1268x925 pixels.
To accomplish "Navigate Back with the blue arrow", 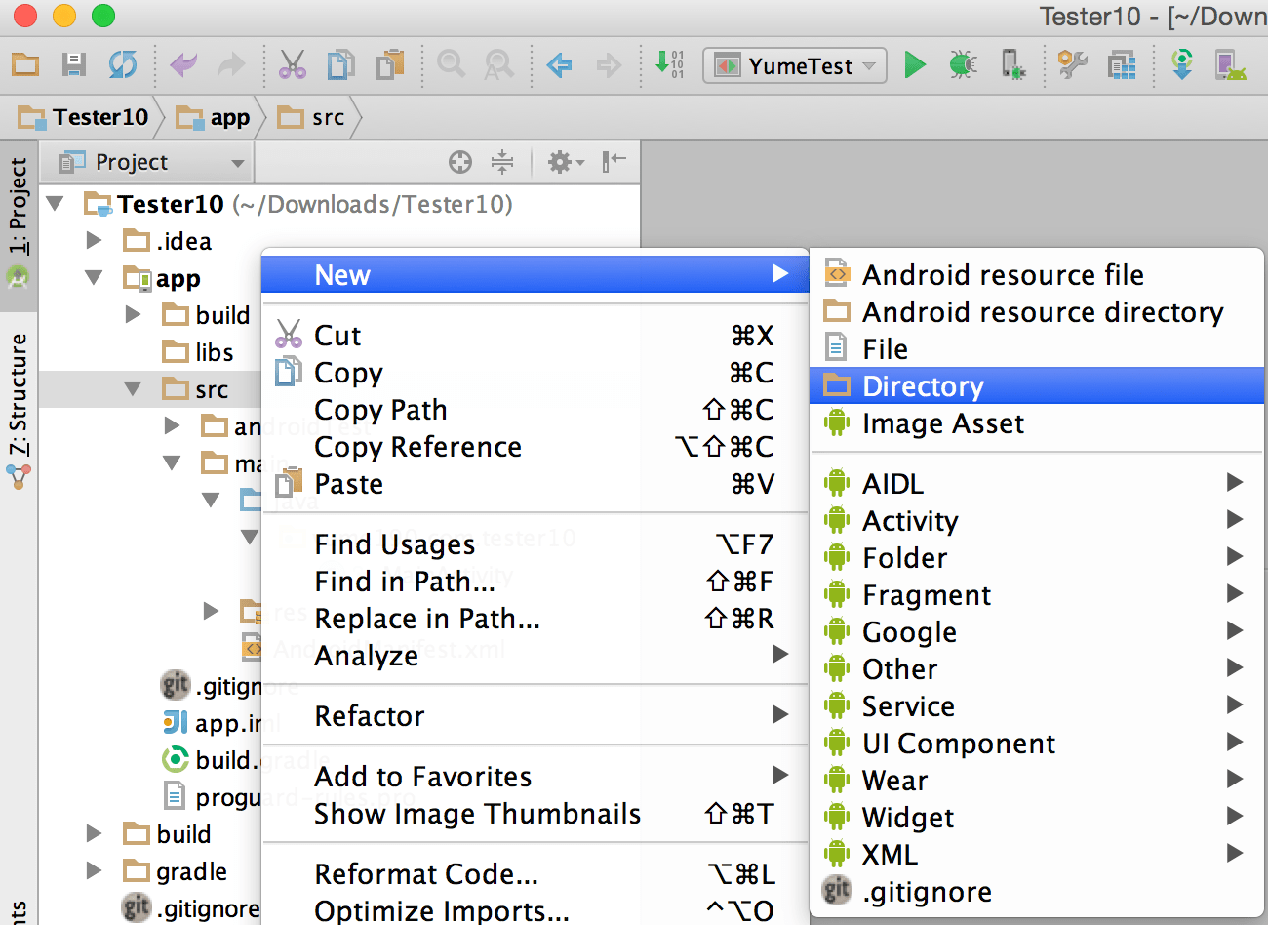I will 560,65.
